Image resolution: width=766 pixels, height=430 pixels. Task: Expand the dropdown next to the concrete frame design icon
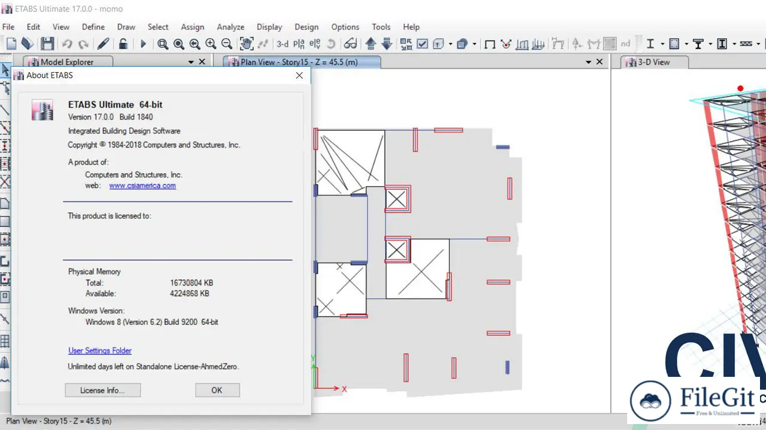click(686, 44)
